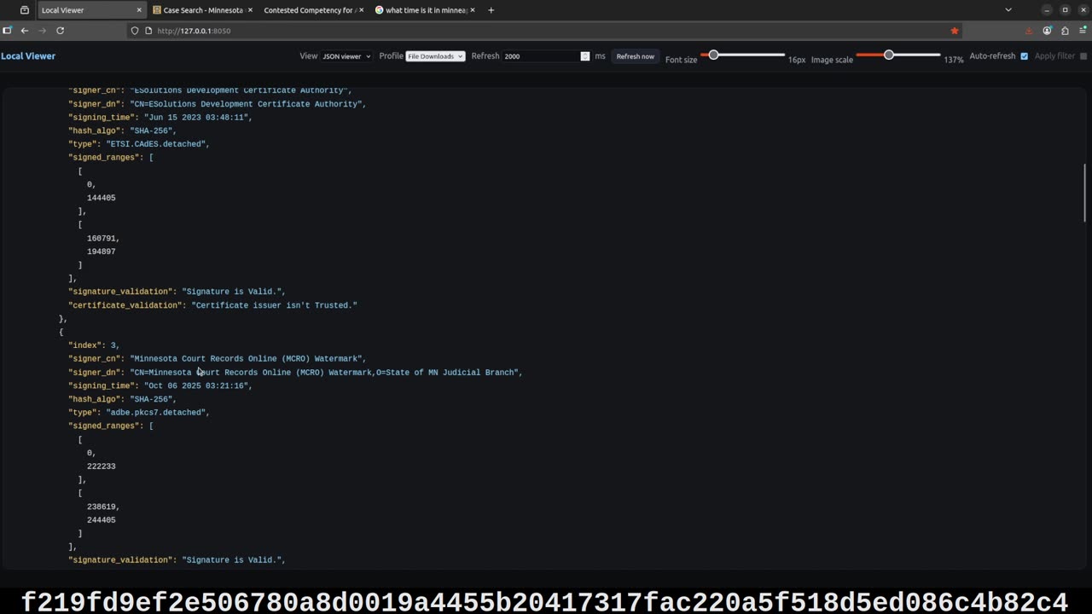This screenshot has width=1092, height=614.
Task: Open the Firefox account icon
Action: pyautogui.click(x=1047, y=31)
